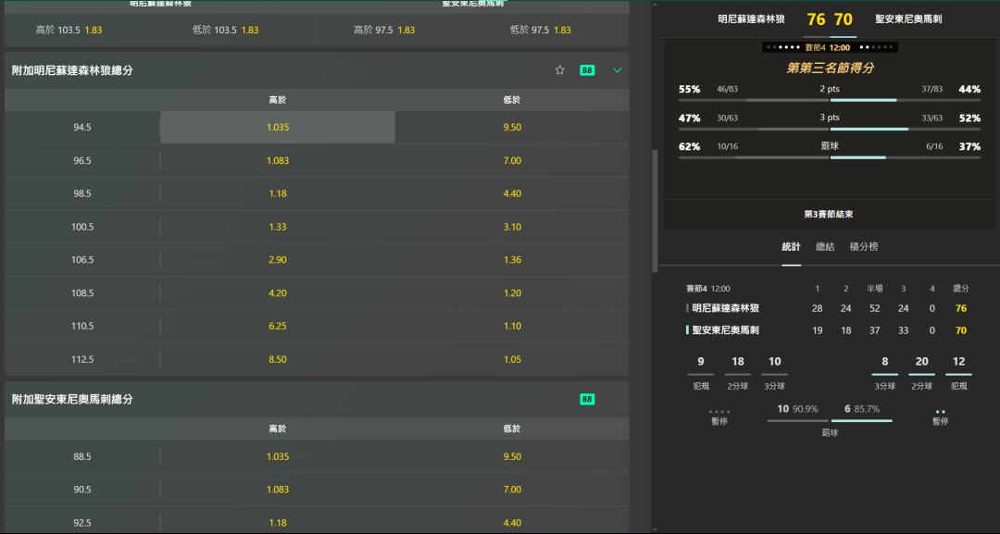
Task: Click the 賽節4 12:00 game clock at top
Action: pyautogui.click(x=827, y=48)
